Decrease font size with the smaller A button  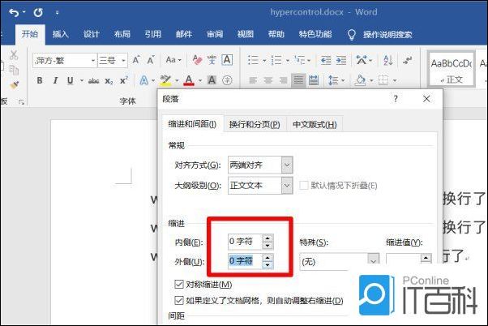pos(151,60)
